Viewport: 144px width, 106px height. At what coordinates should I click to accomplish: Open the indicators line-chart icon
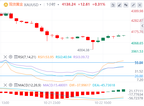tap(113, 5)
